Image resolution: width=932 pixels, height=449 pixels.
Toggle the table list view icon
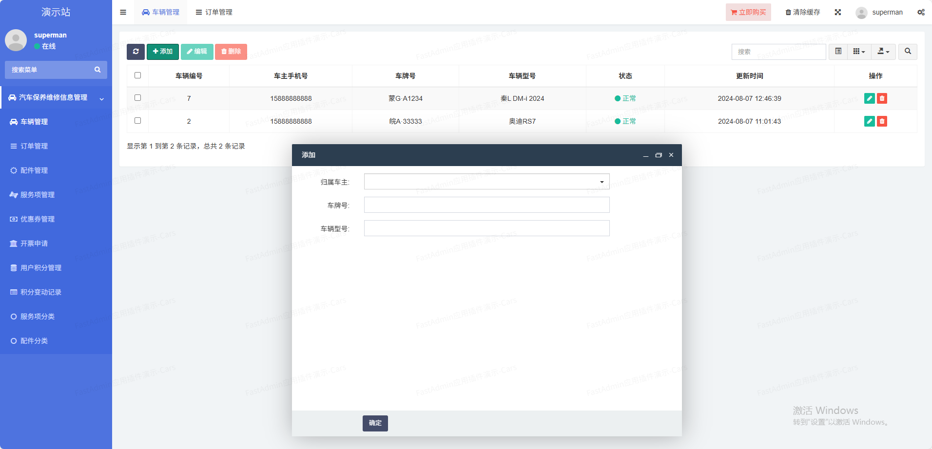(x=838, y=52)
